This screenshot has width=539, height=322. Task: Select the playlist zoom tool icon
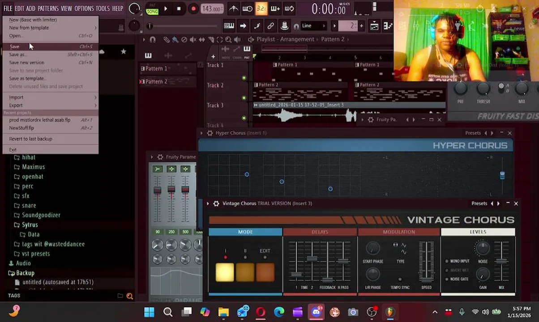tap(228, 39)
